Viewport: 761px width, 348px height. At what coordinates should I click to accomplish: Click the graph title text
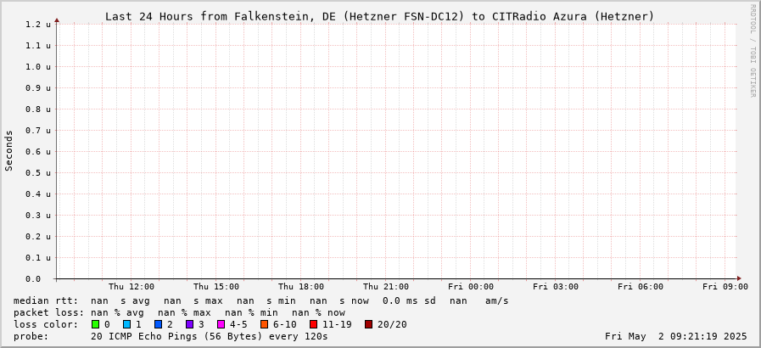379,16
